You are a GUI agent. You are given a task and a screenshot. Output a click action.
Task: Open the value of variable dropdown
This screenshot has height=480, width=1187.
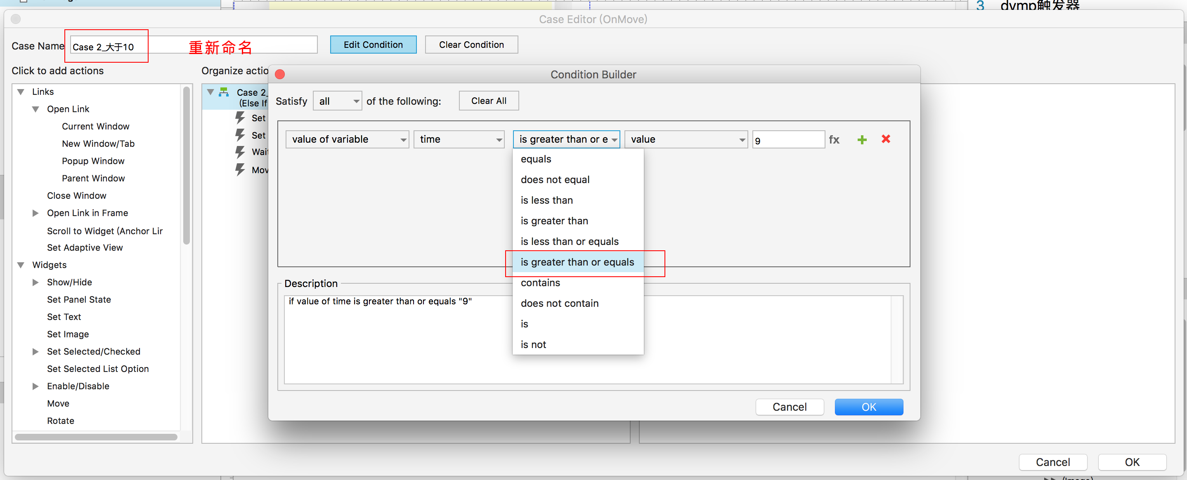(x=347, y=139)
